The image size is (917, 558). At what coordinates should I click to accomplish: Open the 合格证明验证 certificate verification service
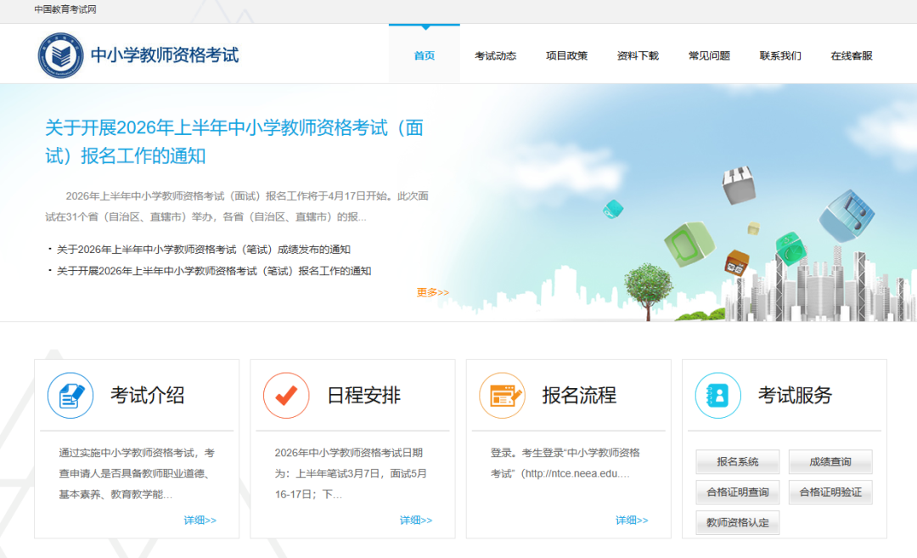[x=830, y=492]
